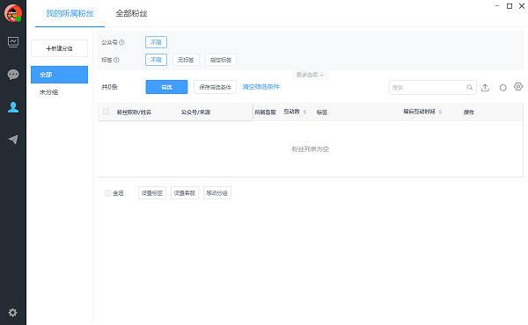Click the 设置标签 button
This screenshot has width=528, height=325.
pyautogui.click(x=152, y=193)
